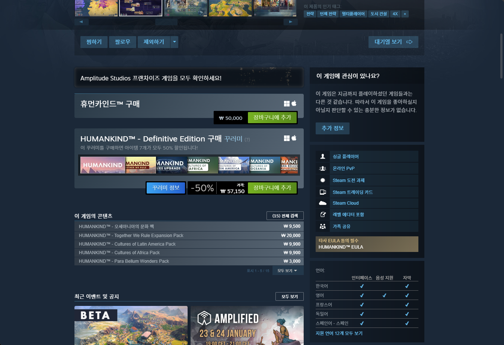Click the 전략 tag

point(310,14)
